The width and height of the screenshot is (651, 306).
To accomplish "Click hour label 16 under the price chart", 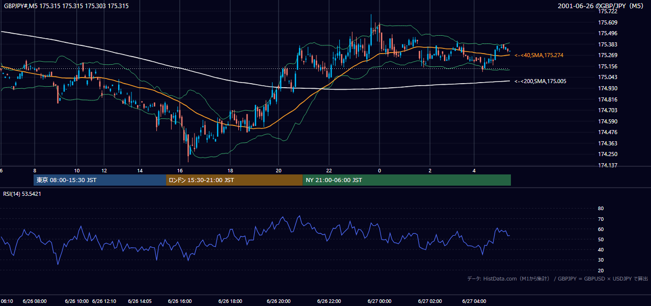I will (180, 170).
